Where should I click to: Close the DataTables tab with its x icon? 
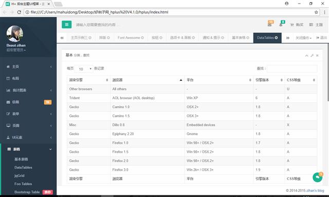[277, 37]
